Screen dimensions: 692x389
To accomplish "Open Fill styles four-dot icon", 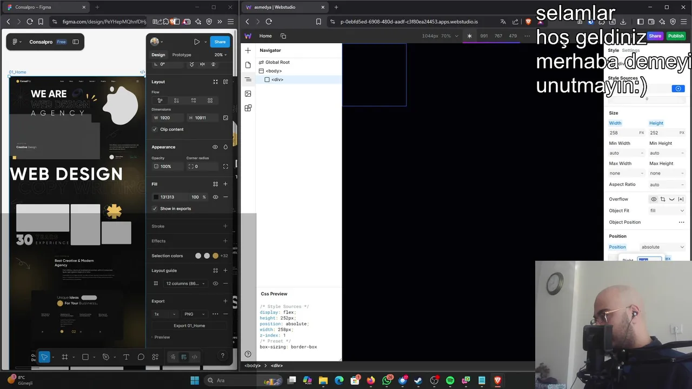I will [215, 184].
